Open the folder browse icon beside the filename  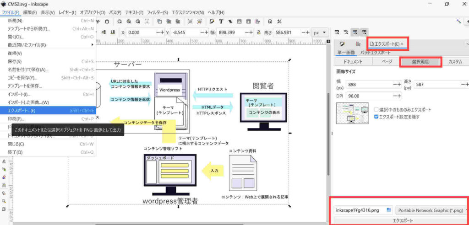click(389, 210)
